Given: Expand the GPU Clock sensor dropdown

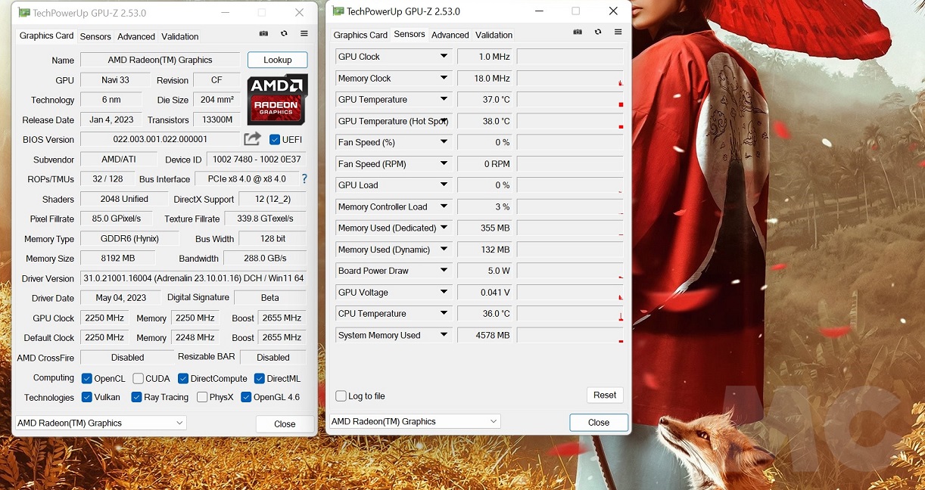Looking at the screenshot, I should tap(444, 57).
